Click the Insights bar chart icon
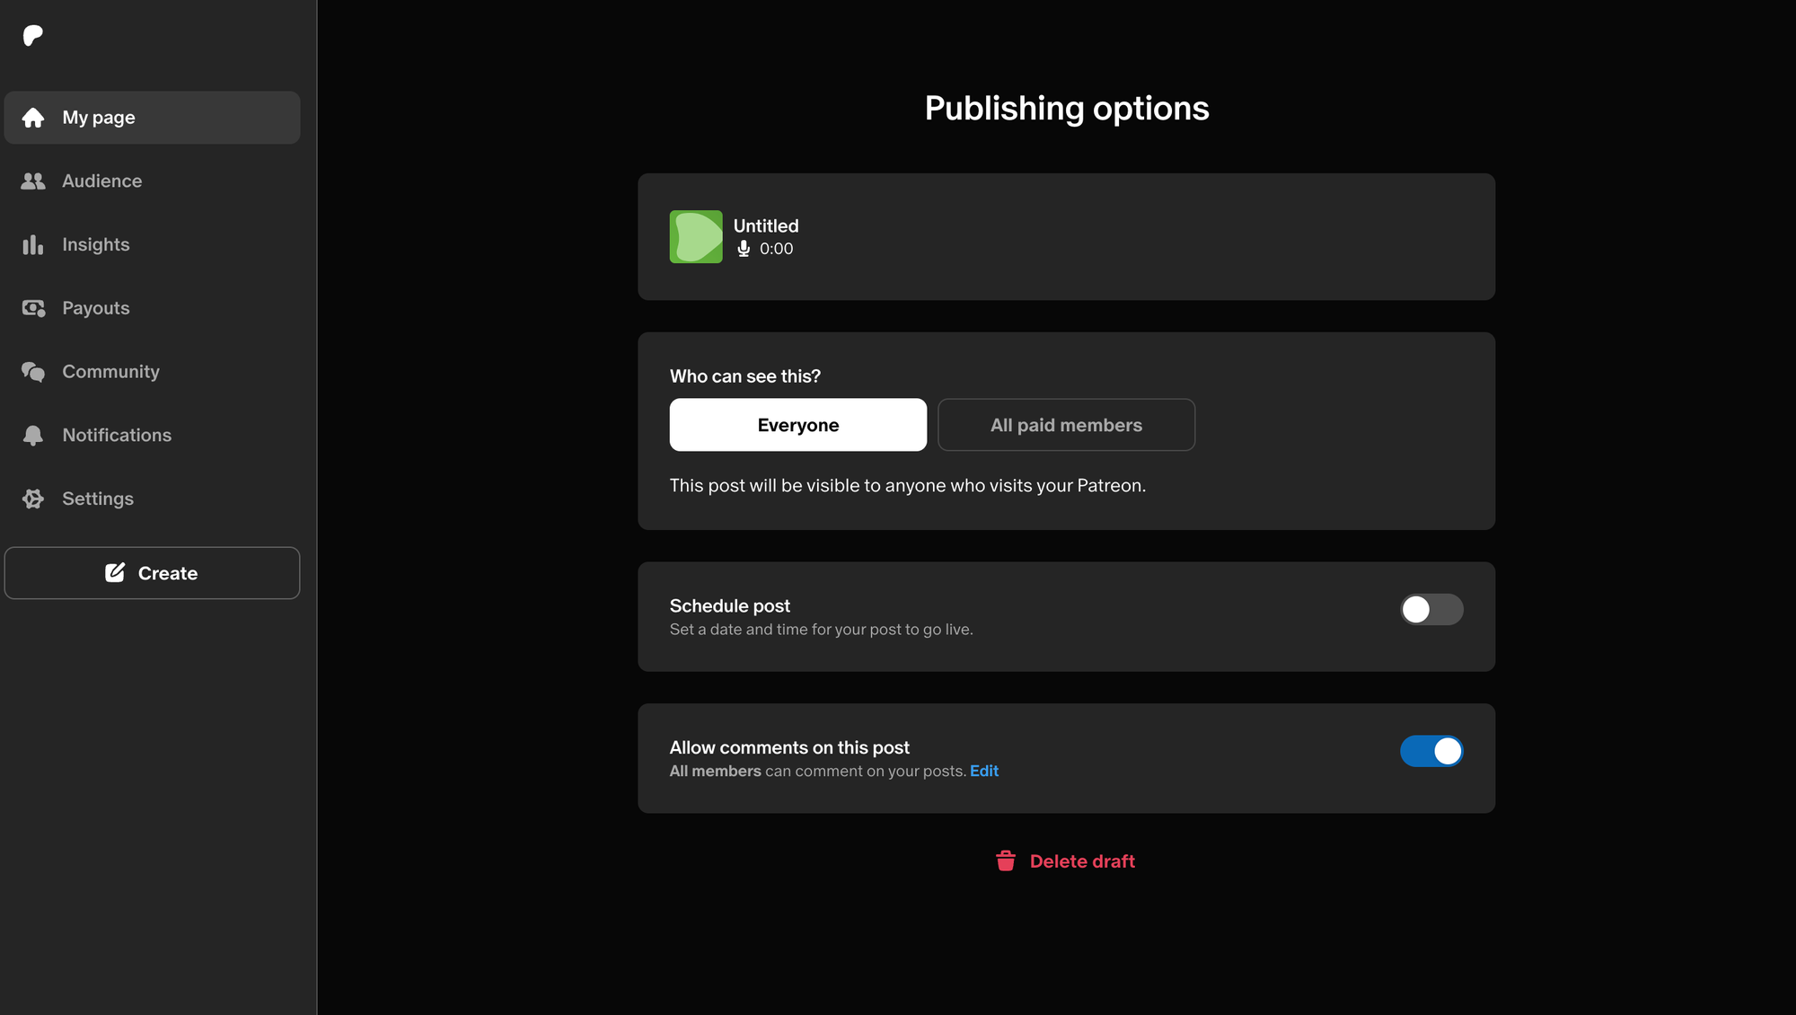Viewport: 1796px width, 1015px height. (33, 245)
